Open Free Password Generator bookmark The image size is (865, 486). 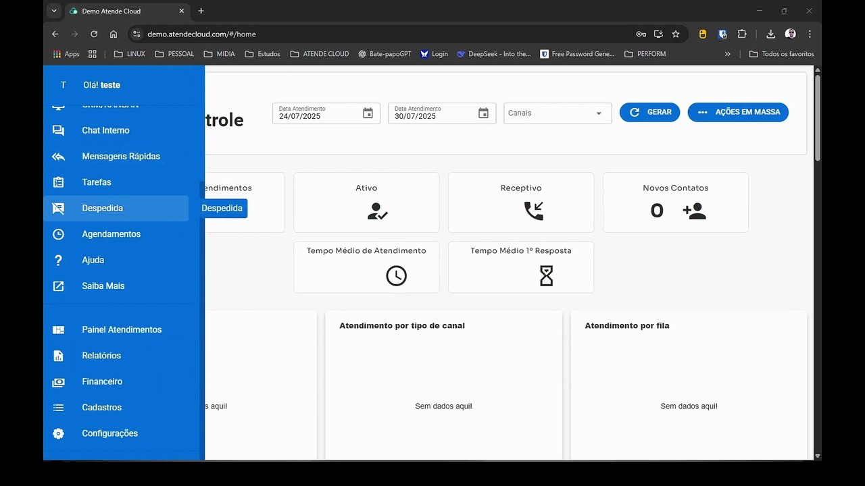(577, 54)
